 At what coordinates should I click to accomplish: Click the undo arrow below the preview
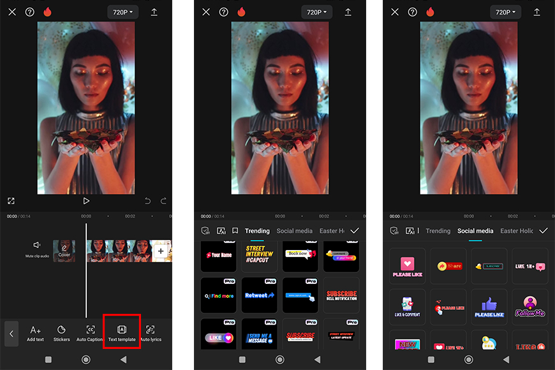pos(148,201)
